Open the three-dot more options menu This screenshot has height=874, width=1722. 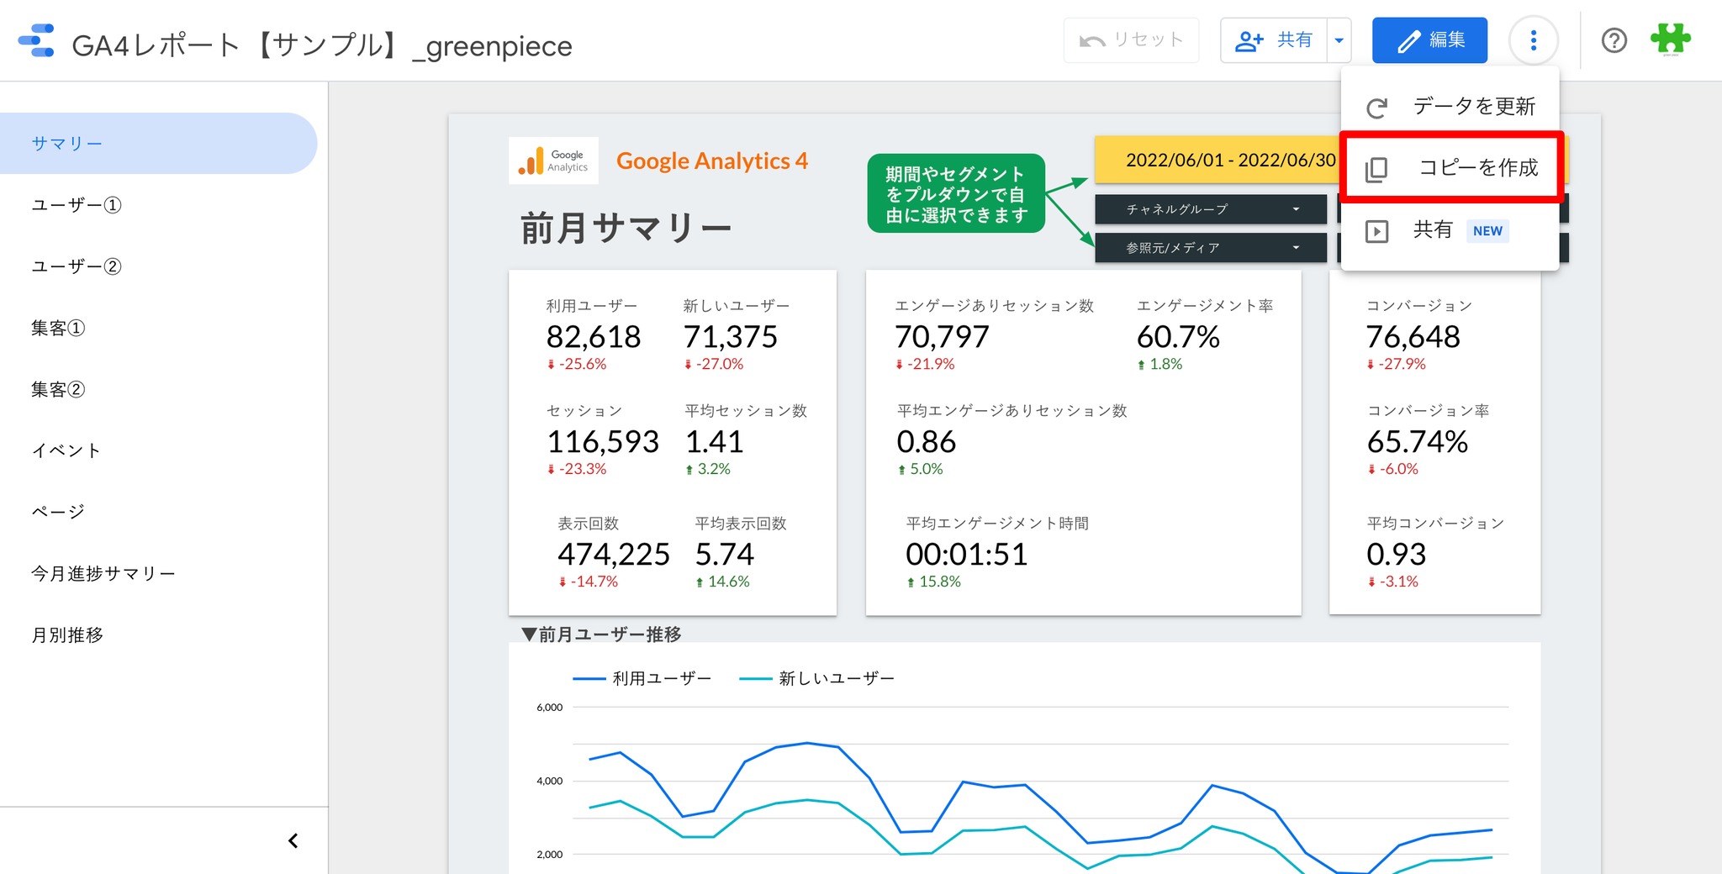point(1534,40)
